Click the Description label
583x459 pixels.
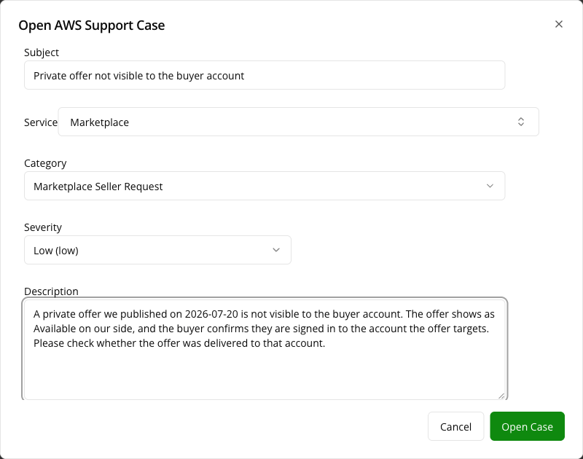click(x=51, y=291)
